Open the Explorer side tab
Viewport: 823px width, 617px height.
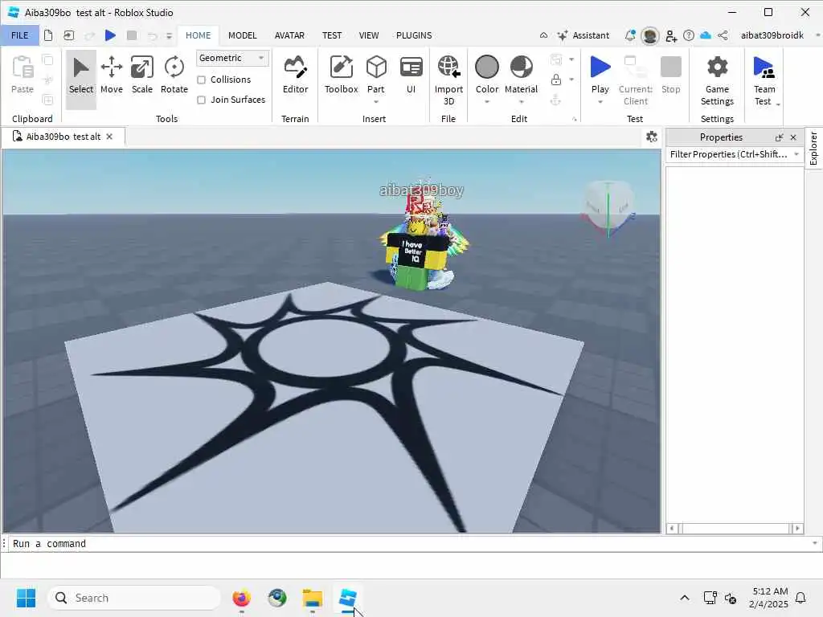click(813, 149)
